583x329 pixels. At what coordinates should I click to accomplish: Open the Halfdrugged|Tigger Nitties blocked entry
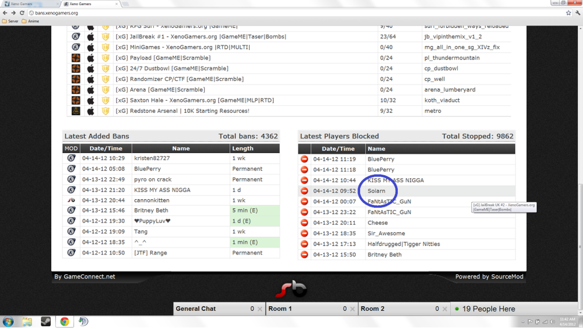pos(407,244)
